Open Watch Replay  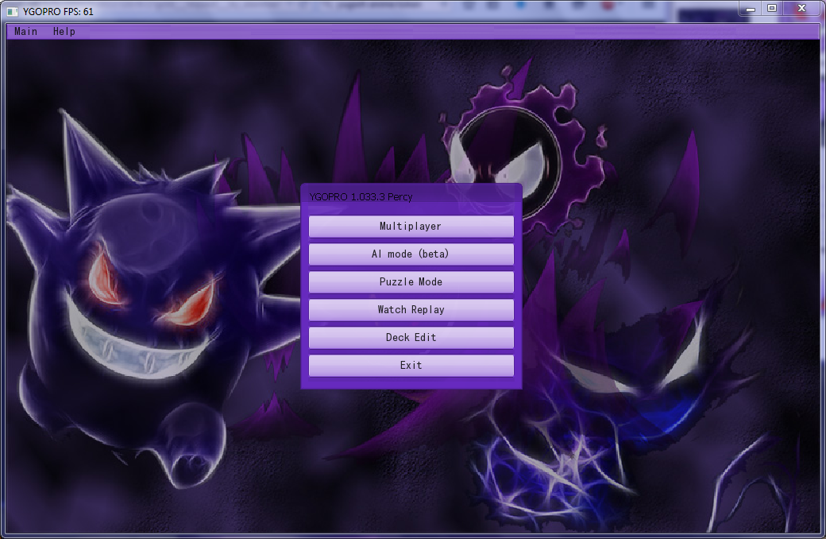(411, 310)
